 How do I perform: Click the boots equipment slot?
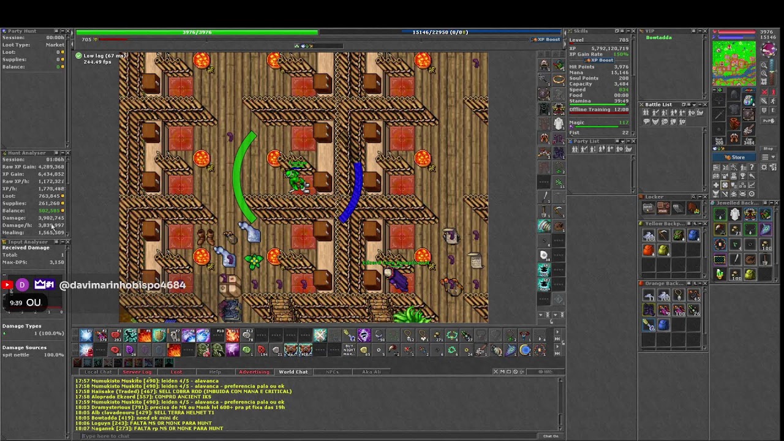point(734,137)
